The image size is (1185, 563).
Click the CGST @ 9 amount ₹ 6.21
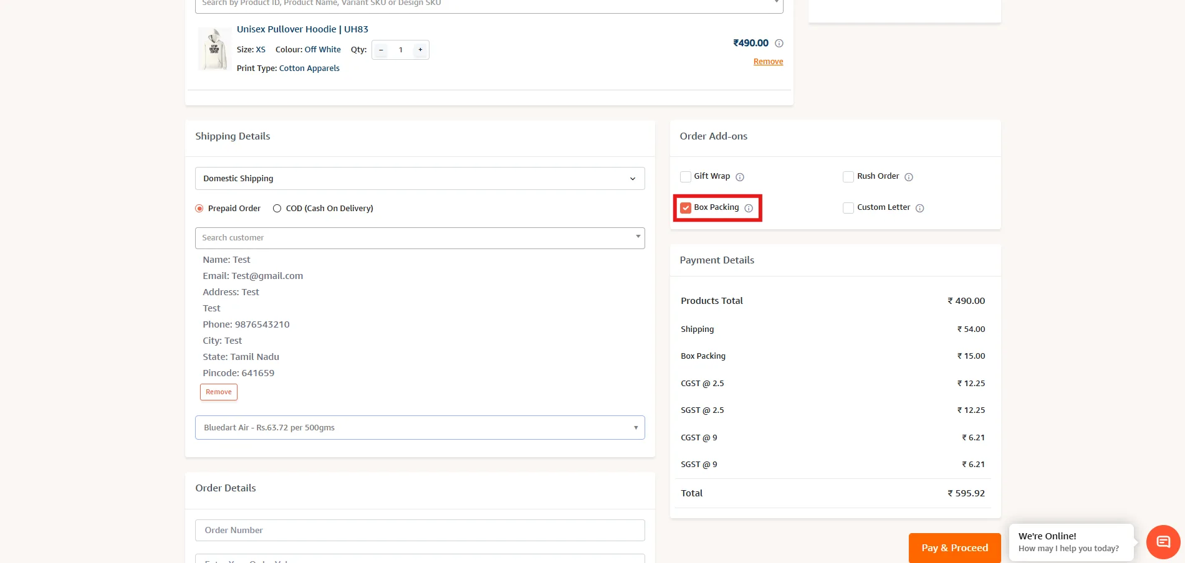click(x=973, y=438)
